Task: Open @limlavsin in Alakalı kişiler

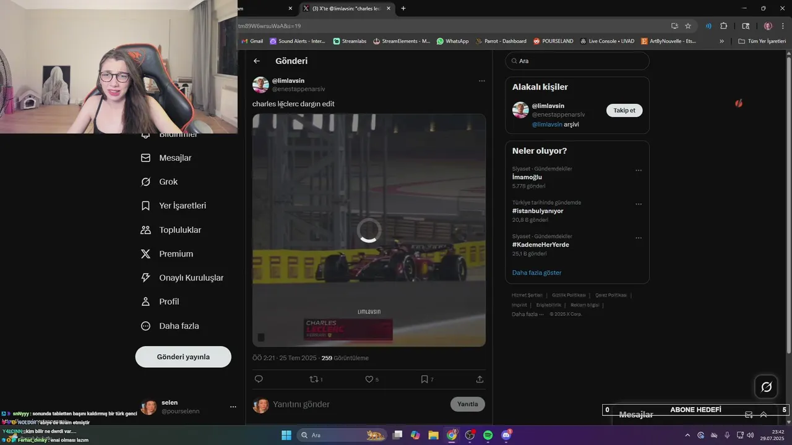Action: pos(548,106)
